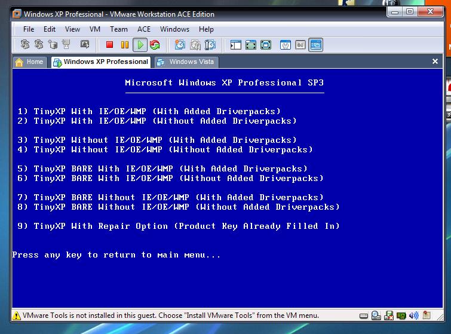Close the current tab with the X
Image resolution: width=451 pixels, height=334 pixels.
(435, 62)
